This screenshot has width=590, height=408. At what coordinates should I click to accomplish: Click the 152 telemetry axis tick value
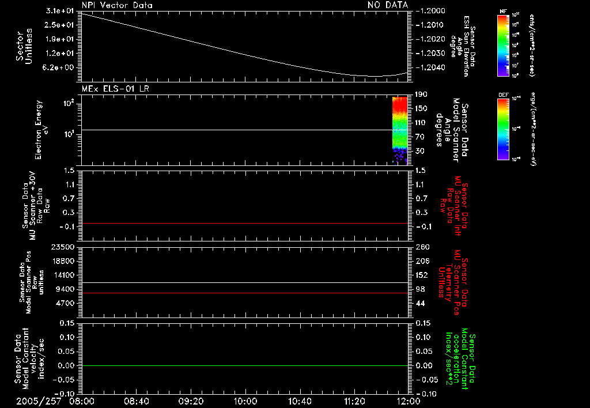coord(422,275)
